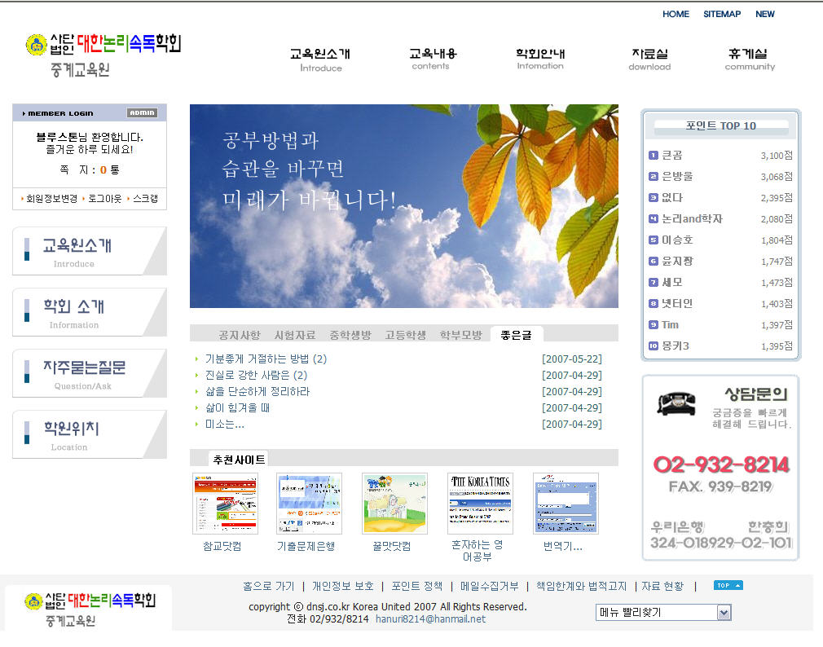Open the 자료실 download menu
This screenshot has width=823, height=647.
click(649, 59)
